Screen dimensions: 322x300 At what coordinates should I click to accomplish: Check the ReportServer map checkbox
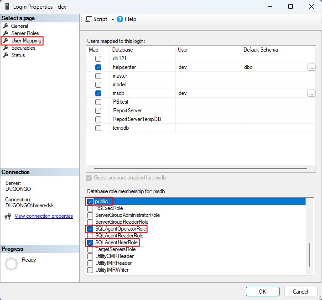click(x=98, y=111)
